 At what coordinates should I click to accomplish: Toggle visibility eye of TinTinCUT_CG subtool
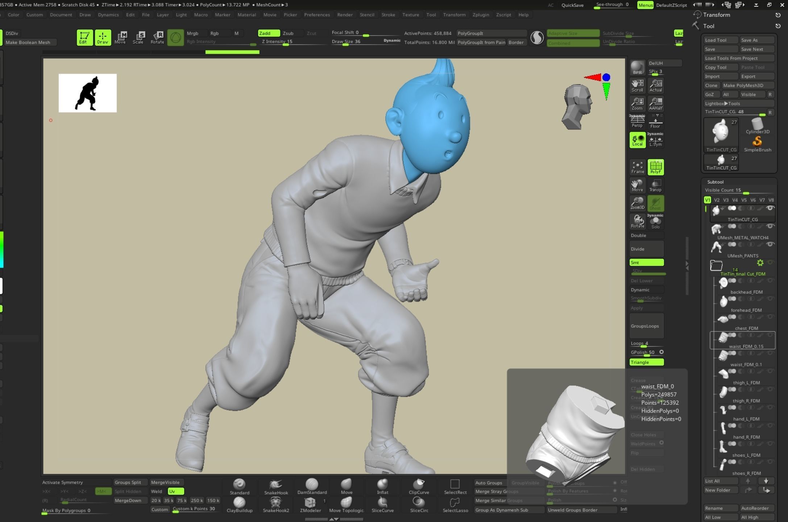click(770, 208)
